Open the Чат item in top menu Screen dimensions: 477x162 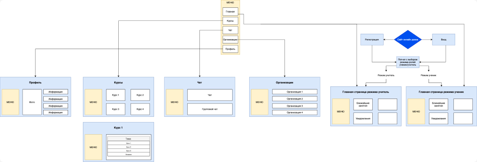[230, 30]
